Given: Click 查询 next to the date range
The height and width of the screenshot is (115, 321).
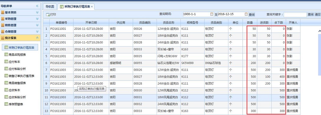Looking at the screenshot, I should [x=252, y=14].
